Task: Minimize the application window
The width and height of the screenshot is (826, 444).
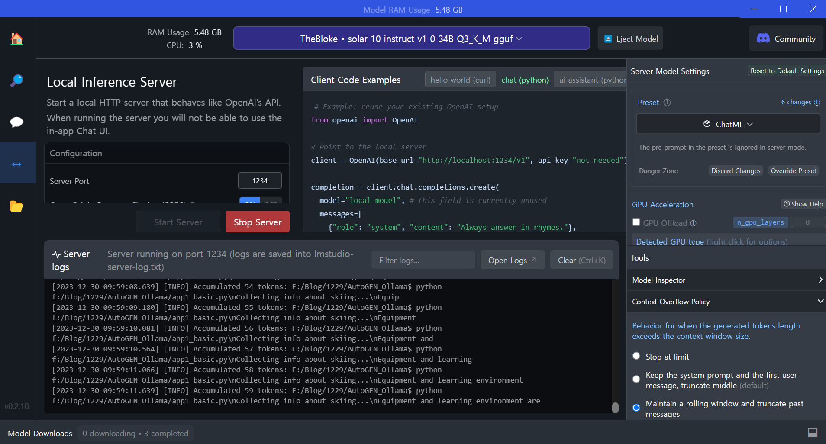Action: tap(754, 9)
